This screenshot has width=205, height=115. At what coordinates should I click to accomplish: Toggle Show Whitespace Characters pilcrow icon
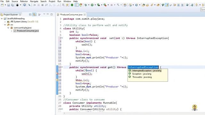point(182,5)
